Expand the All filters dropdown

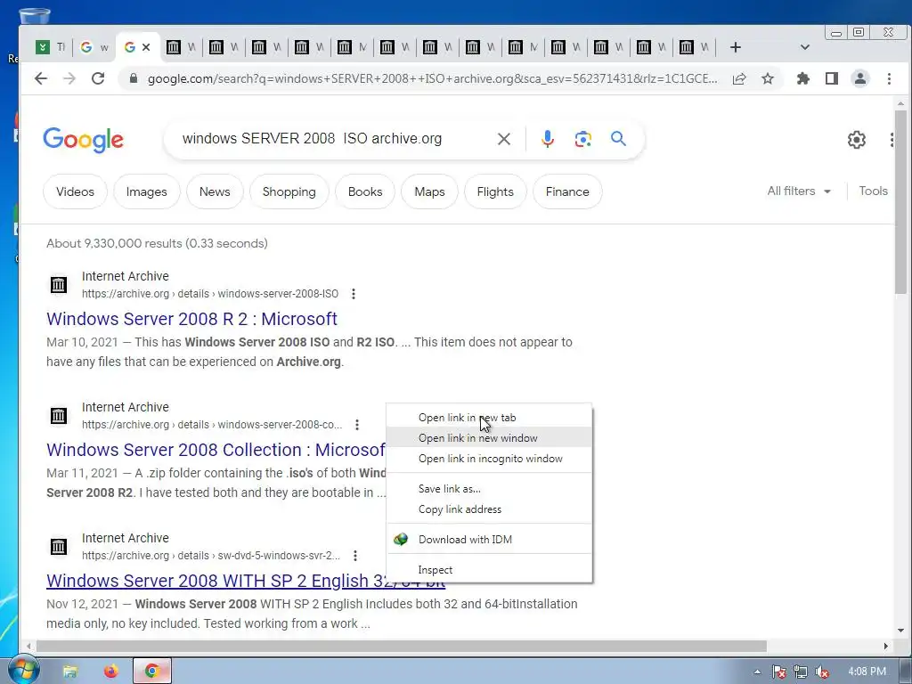pyautogui.click(x=799, y=191)
